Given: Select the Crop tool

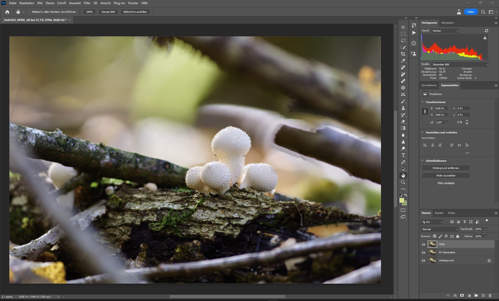Looking at the screenshot, I should (403, 54).
